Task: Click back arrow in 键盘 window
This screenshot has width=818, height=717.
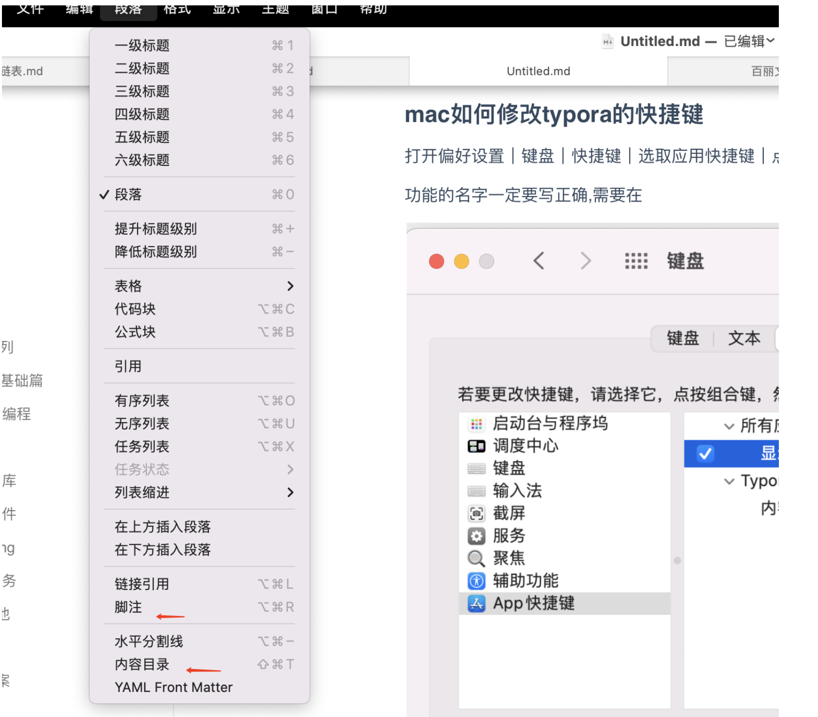Action: [x=539, y=261]
